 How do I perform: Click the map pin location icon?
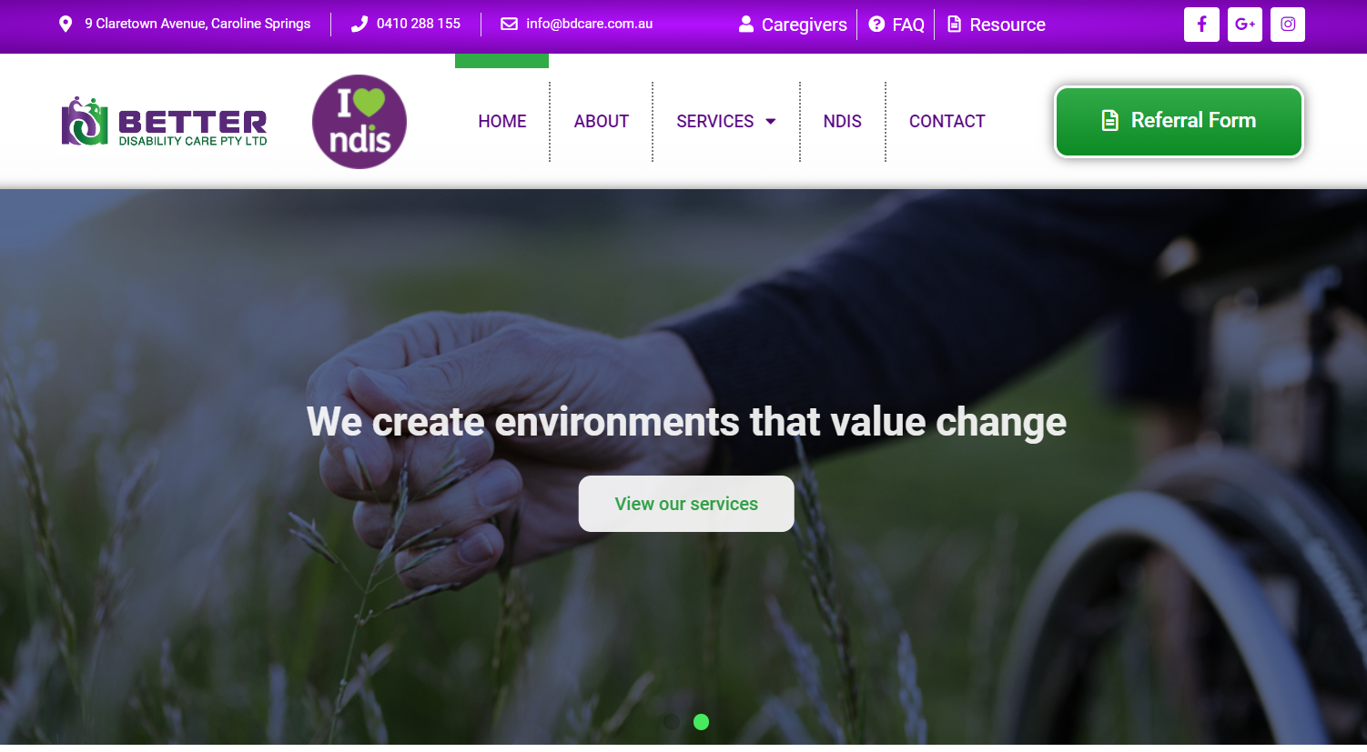[66, 24]
